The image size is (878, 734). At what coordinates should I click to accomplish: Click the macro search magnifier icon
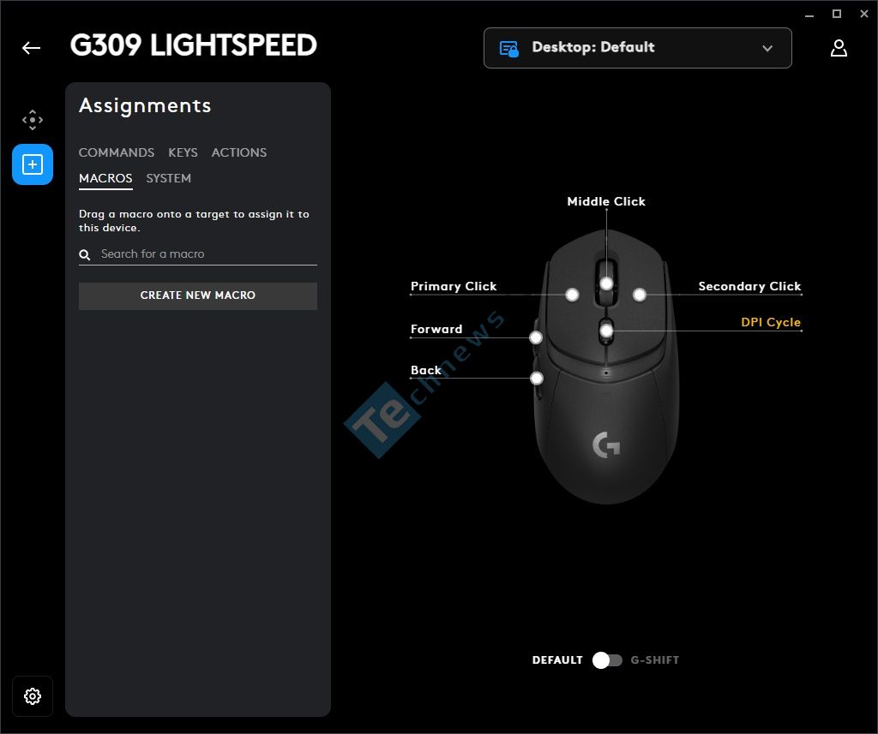click(x=85, y=254)
